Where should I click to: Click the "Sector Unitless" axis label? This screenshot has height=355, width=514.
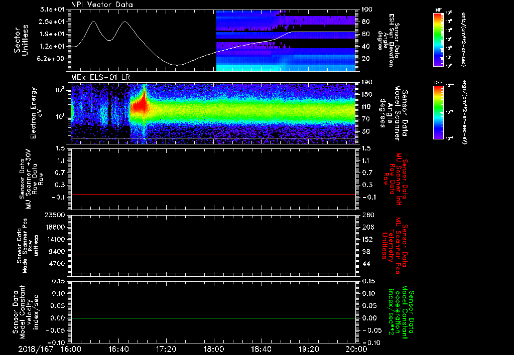[x=21, y=40]
